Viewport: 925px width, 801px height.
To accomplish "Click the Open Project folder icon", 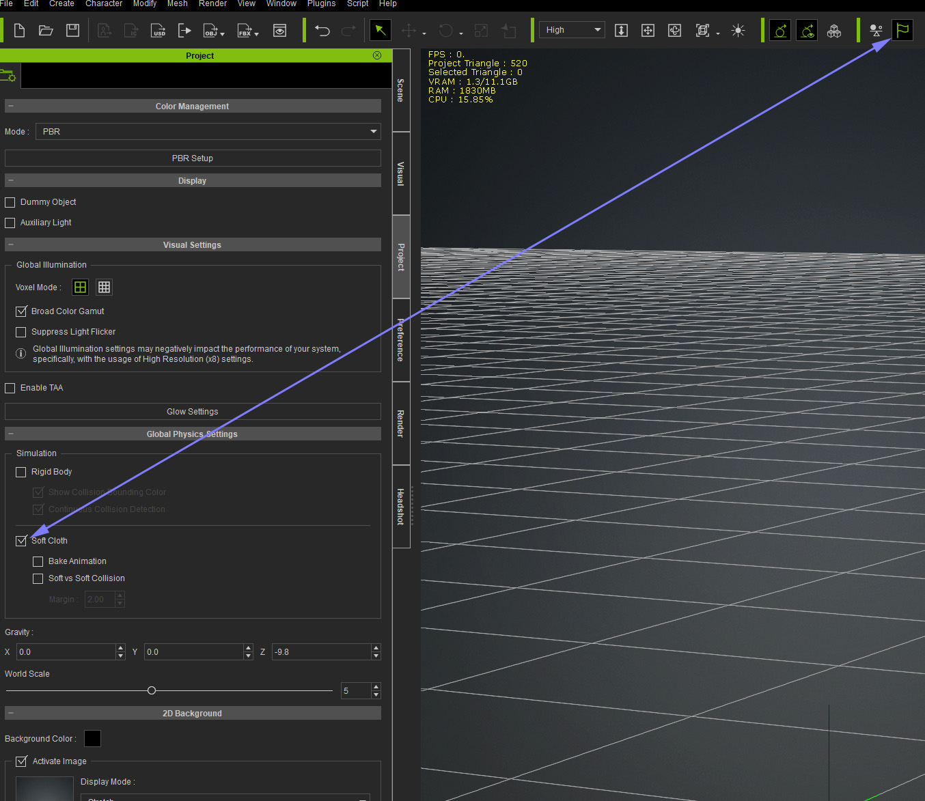I will (x=46, y=31).
